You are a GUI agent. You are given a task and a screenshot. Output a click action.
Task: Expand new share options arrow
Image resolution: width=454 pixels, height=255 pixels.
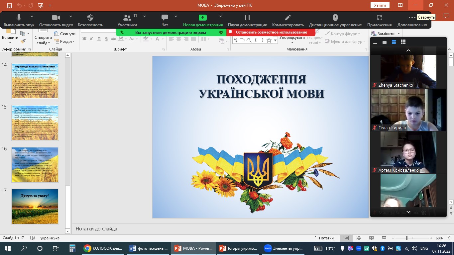220,16
